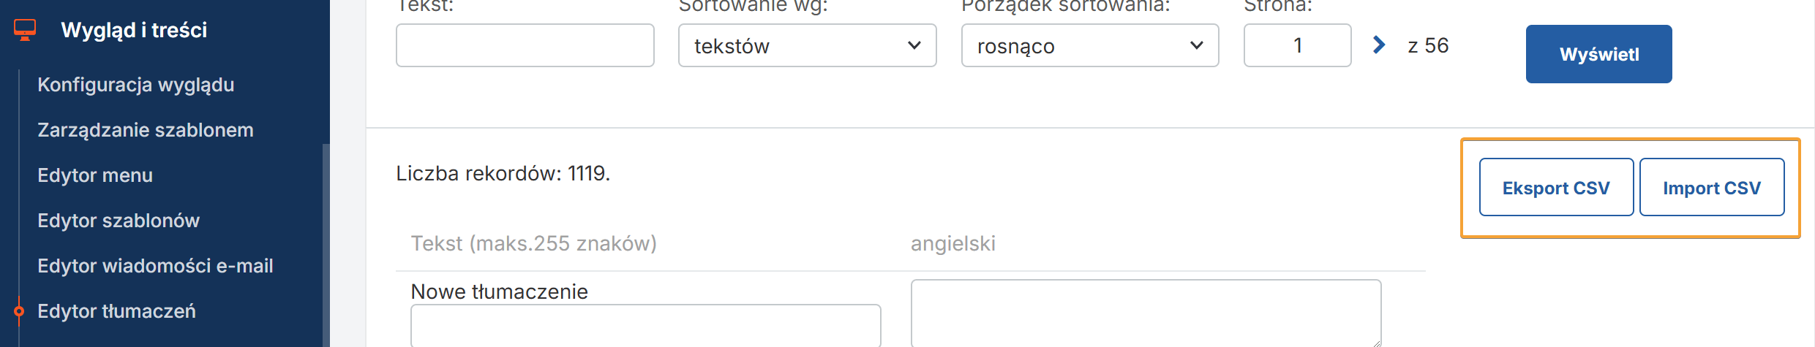Open the Edytor szablonów page
Image resolution: width=1815 pixels, height=347 pixels.
(119, 221)
